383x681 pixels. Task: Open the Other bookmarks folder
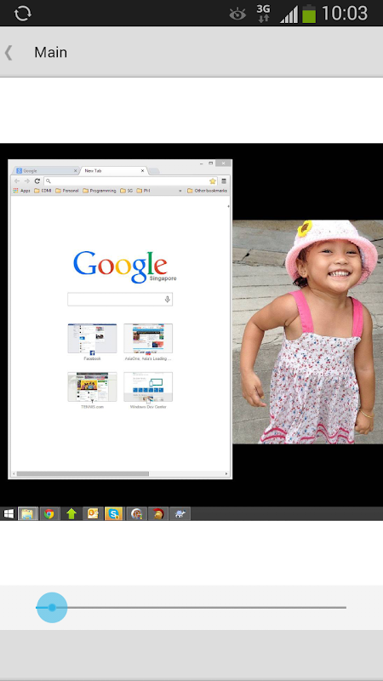(x=207, y=191)
